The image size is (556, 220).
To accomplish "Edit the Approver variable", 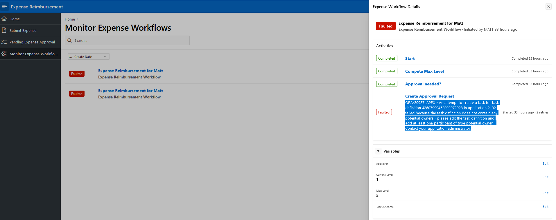I will click(x=545, y=164).
